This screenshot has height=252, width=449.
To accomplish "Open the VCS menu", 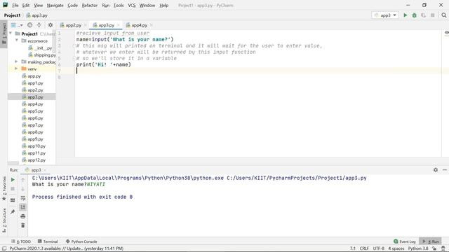I will point(132,5).
